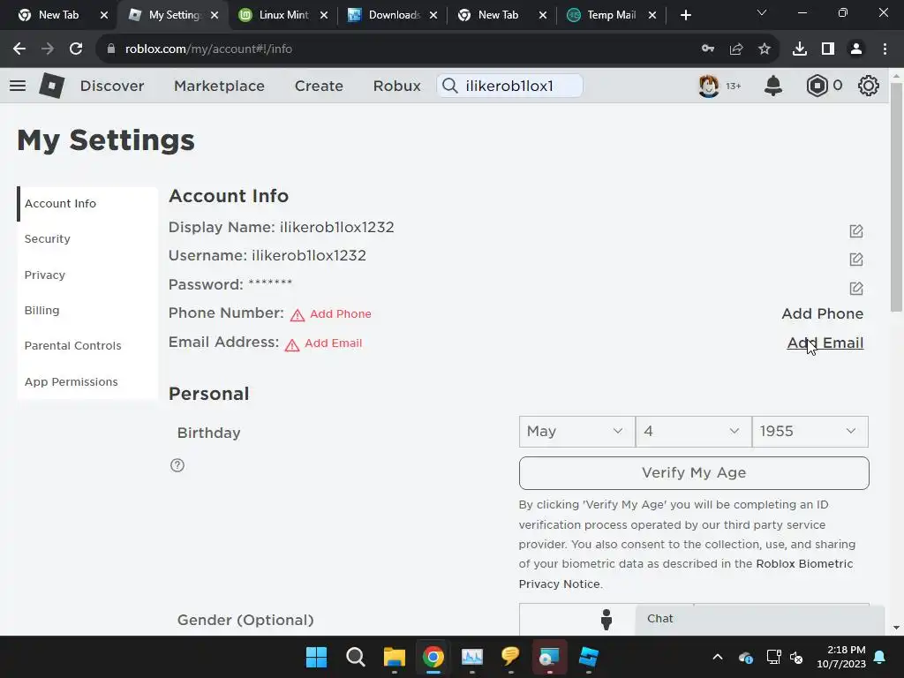Open the avatar profile icon in the header
Screen dimensions: 904x678
click(x=709, y=86)
